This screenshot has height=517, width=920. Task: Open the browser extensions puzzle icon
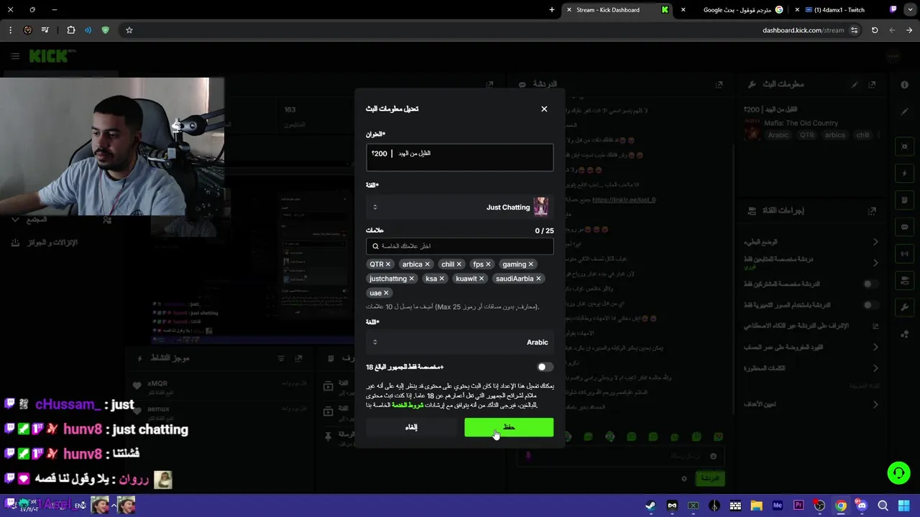click(70, 30)
